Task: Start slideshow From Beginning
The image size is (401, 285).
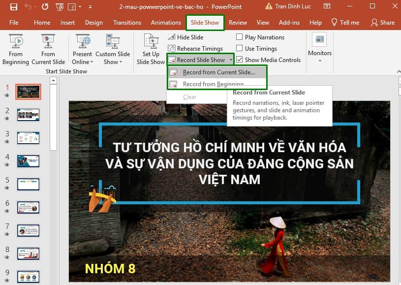Action: [15, 48]
